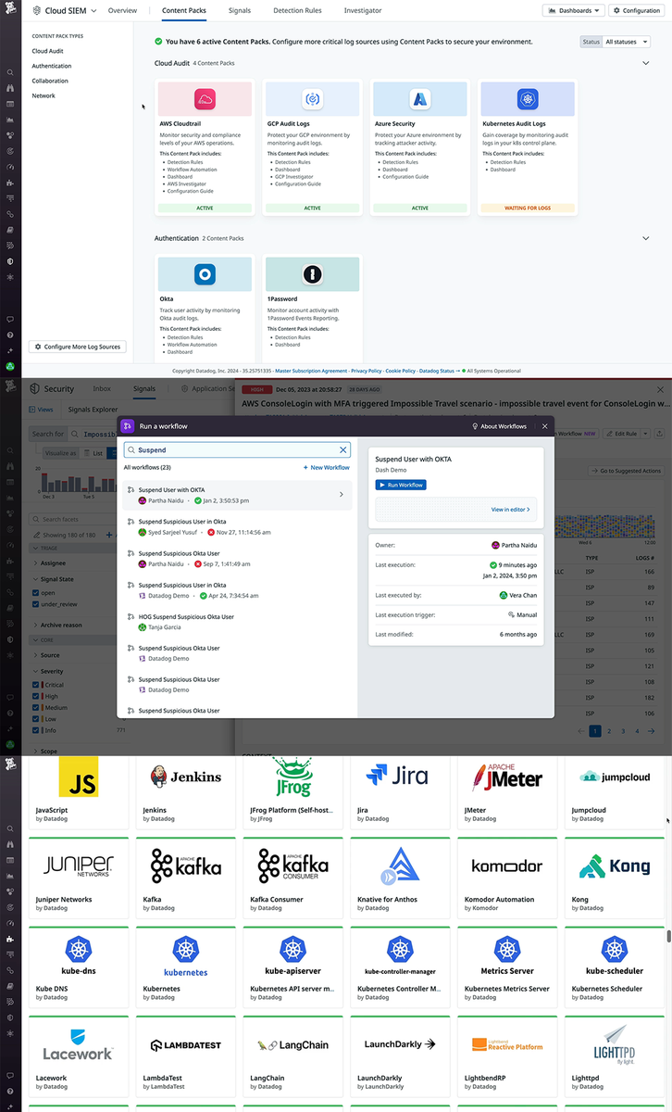The height and width of the screenshot is (1112, 672).
Task: Toggle the Critical severity checkbox
Action: tap(36, 686)
